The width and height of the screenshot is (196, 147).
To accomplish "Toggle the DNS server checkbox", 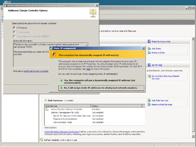I will (14, 28).
